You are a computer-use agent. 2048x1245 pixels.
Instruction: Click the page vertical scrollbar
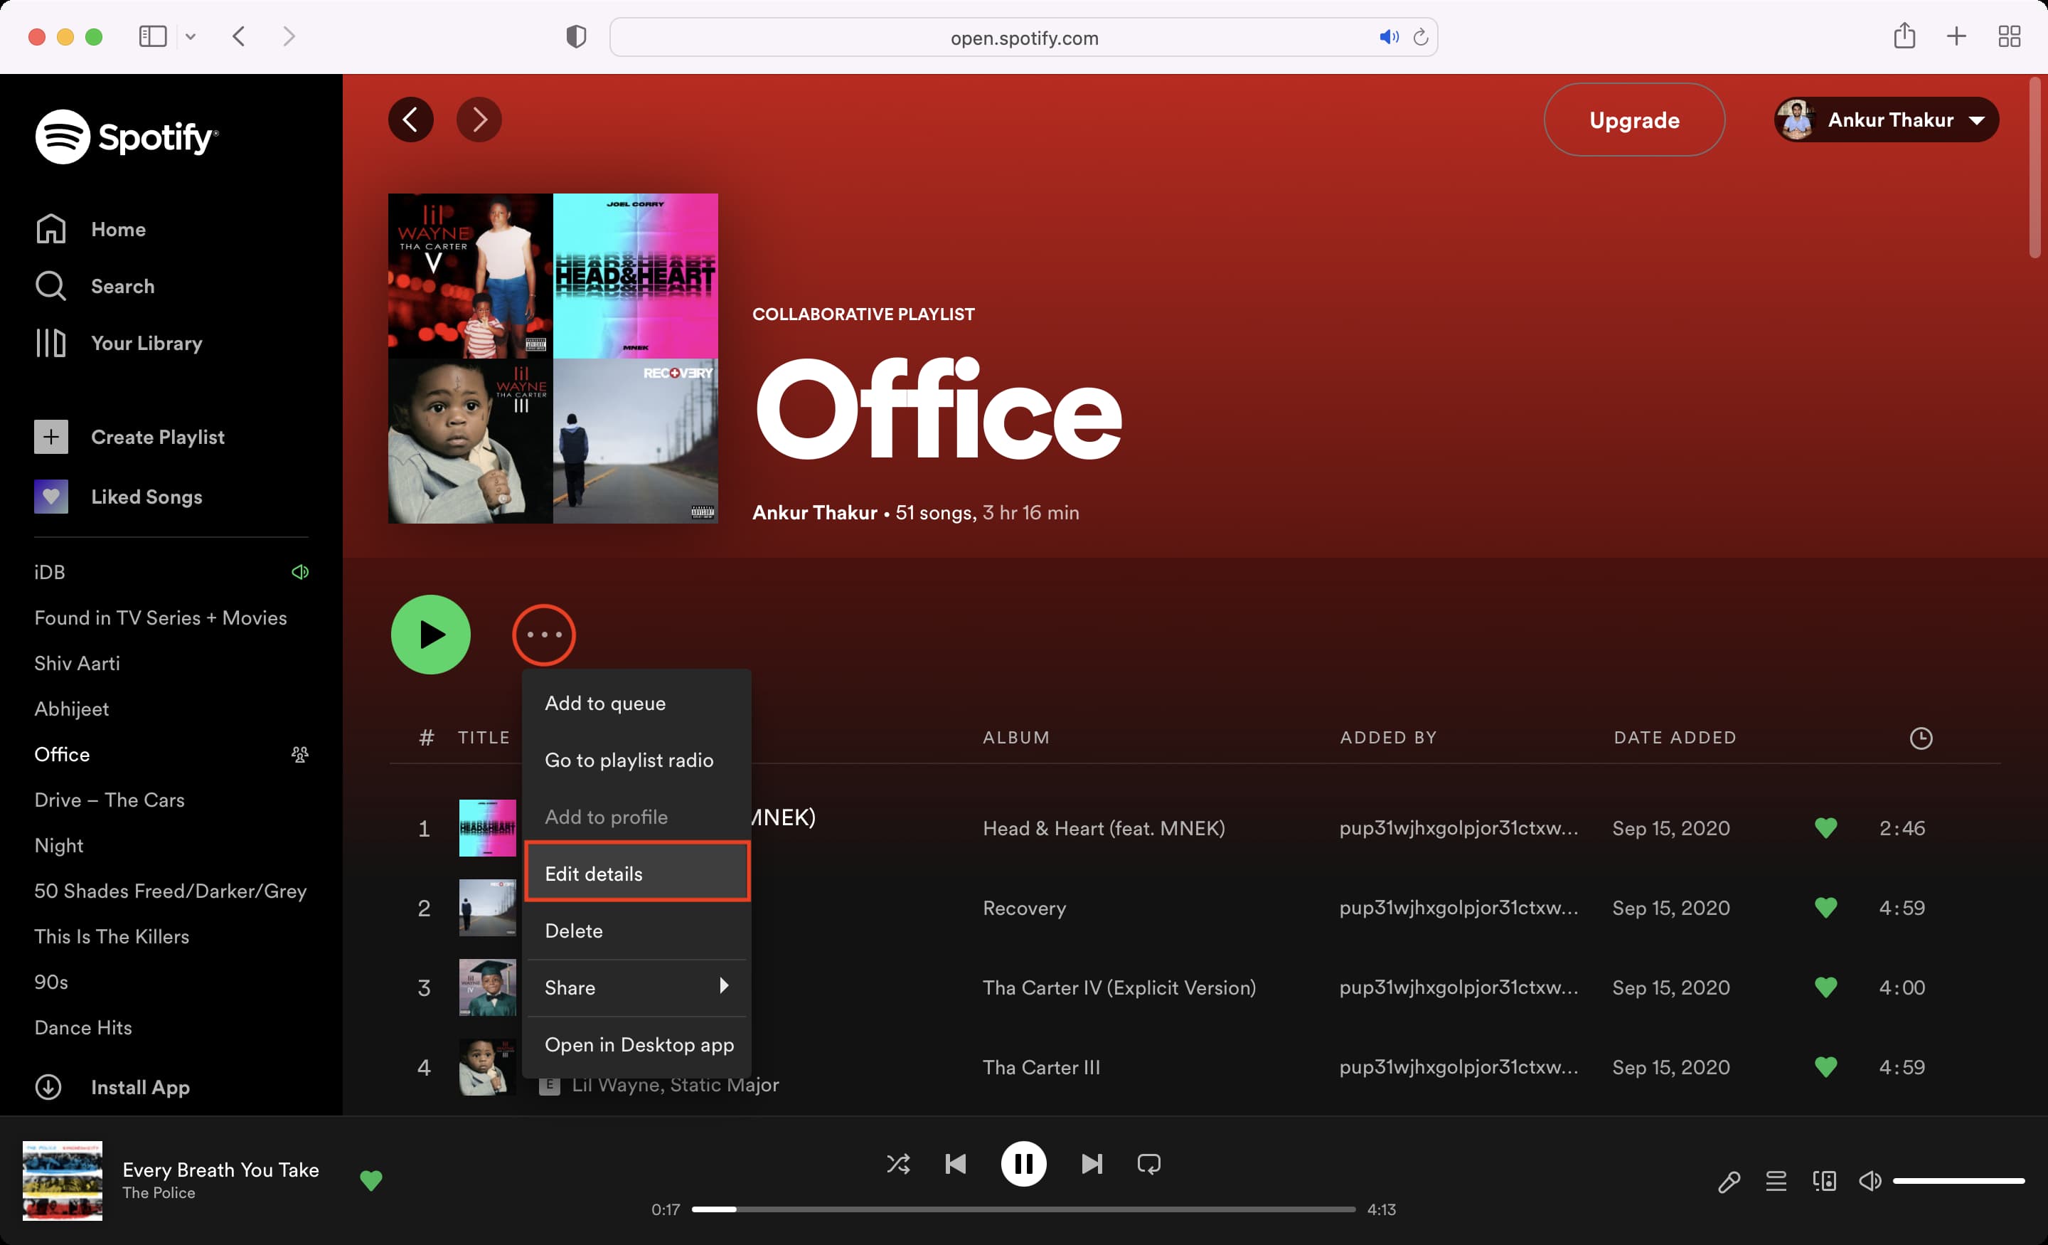pos(2034,168)
